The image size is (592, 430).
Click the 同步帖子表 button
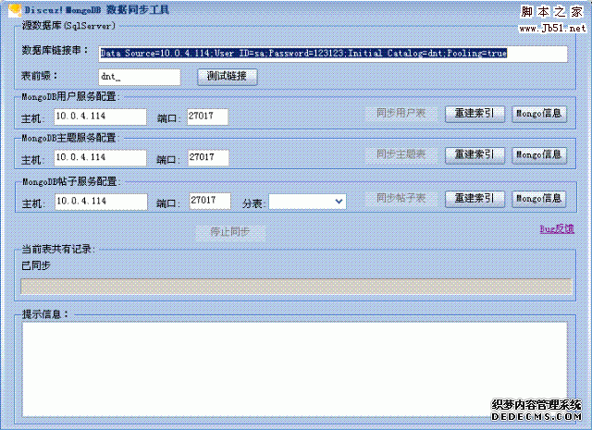tap(401, 198)
